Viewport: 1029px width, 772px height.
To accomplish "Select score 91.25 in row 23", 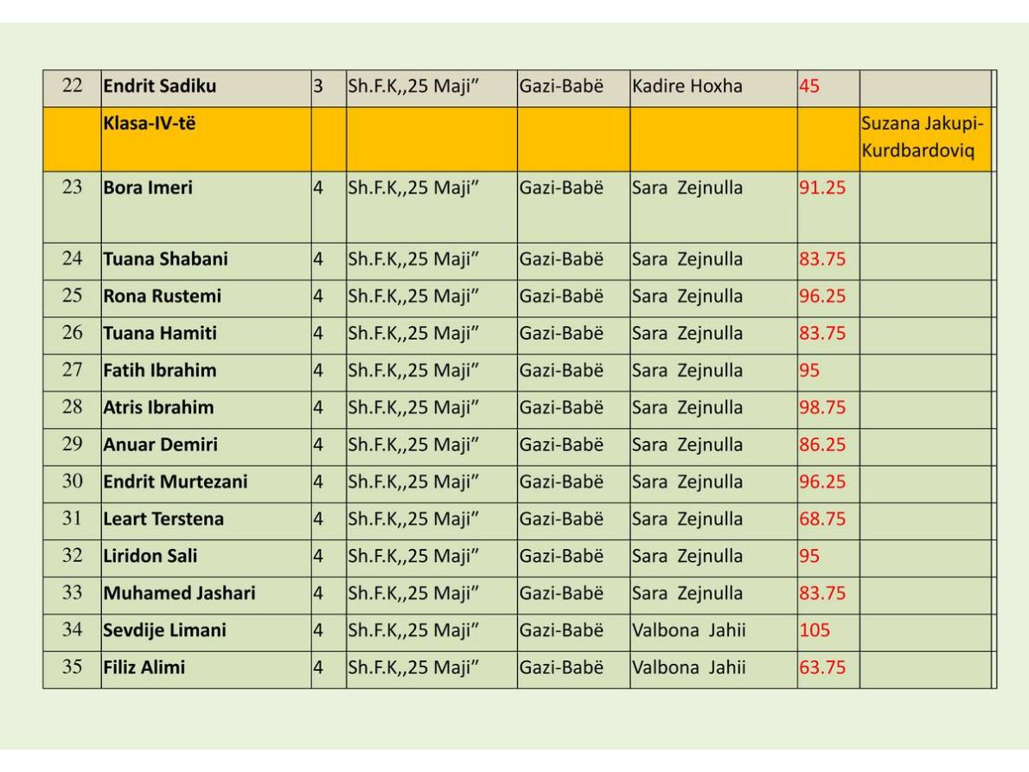I will (x=822, y=188).
